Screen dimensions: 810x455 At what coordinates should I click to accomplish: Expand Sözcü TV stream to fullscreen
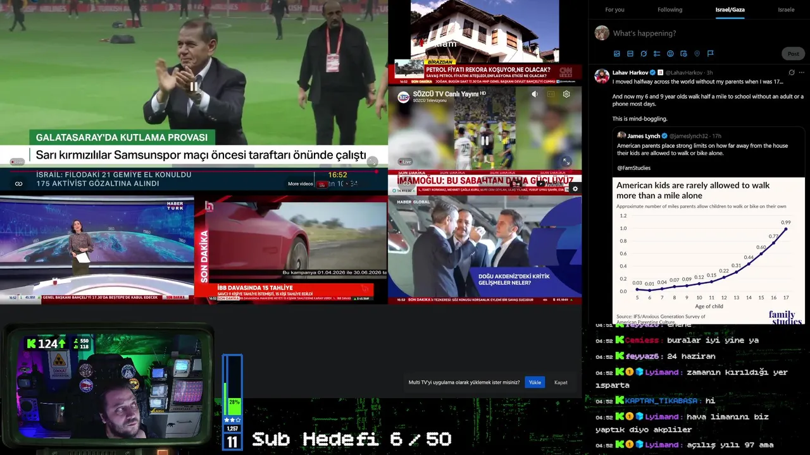(x=566, y=162)
